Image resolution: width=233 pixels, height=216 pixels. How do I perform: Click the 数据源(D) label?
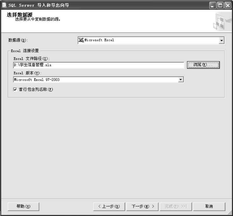(18, 40)
